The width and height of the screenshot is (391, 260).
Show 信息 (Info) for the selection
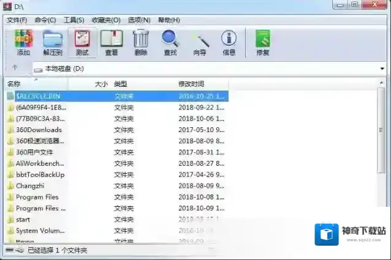point(229,42)
